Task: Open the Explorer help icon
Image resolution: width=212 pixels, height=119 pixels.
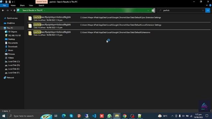Action: 210,5
